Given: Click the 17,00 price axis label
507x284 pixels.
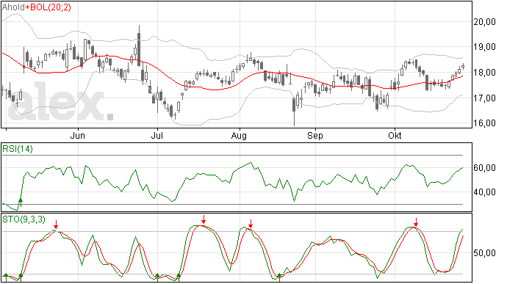Looking at the screenshot, I should coord(484,98).
